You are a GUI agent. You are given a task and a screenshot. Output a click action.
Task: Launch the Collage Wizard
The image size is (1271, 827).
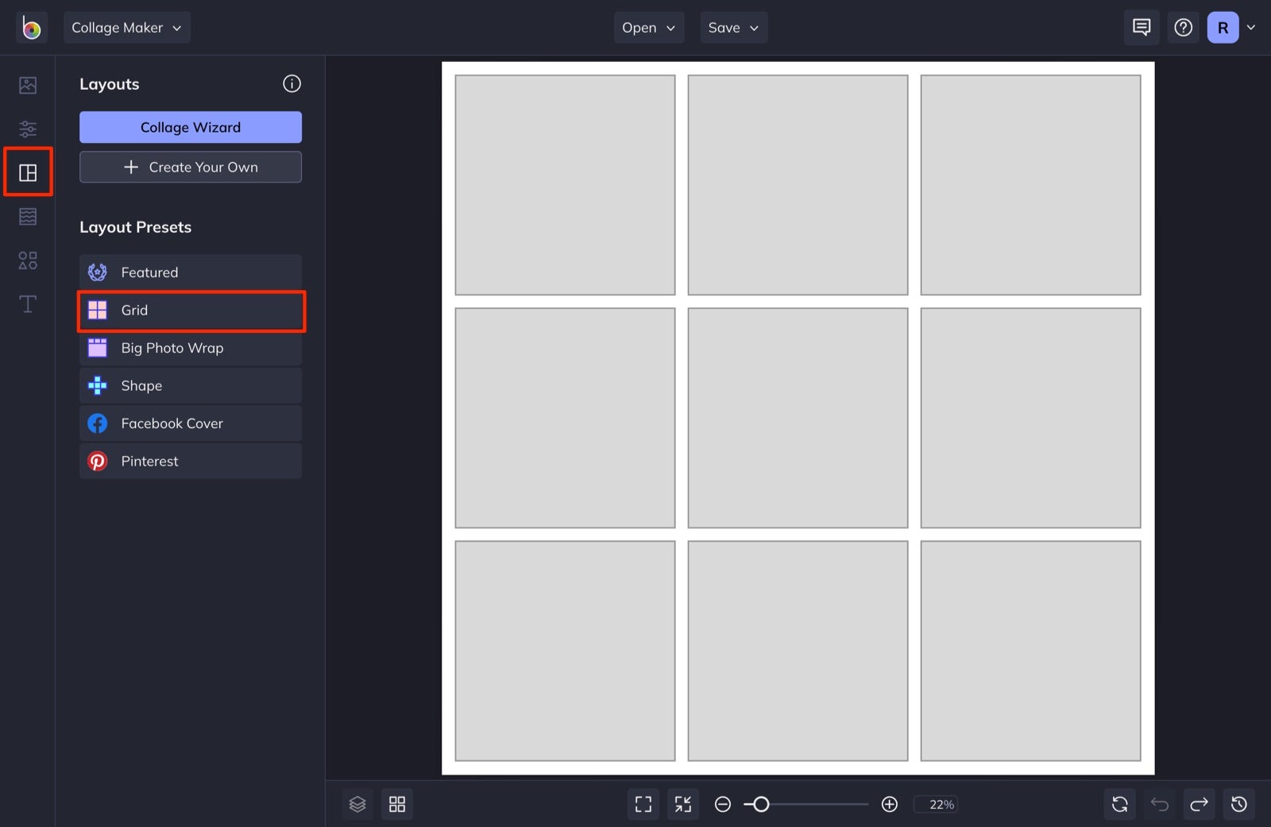pos(190,127)
